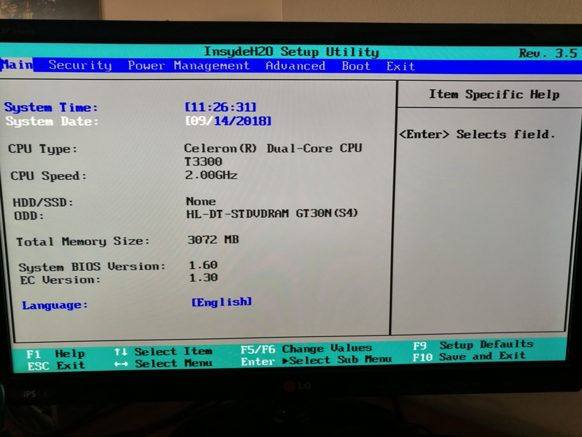Click the F10 Save and Exit hint

click(469, 356)
